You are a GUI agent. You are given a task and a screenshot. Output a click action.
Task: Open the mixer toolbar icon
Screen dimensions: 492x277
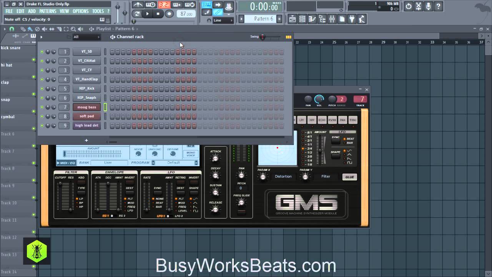pos(332,19)
